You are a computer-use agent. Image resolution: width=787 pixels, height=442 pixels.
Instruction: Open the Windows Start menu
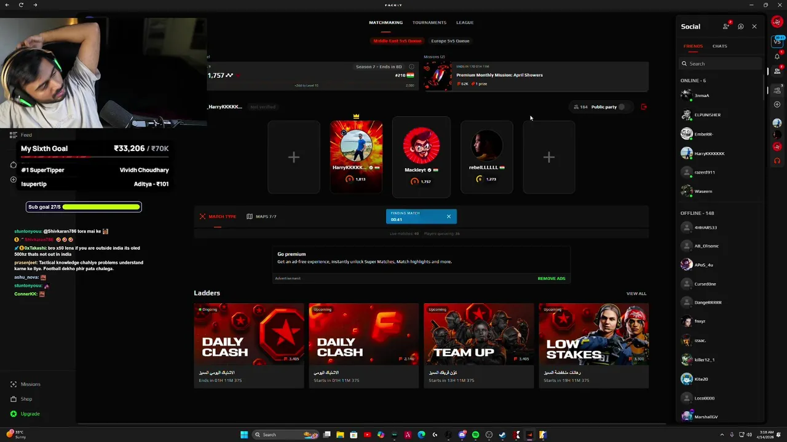pos(244,435)
